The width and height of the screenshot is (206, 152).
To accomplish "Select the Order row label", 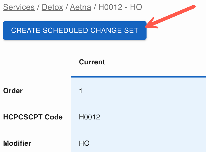I will tap(13, 91).
